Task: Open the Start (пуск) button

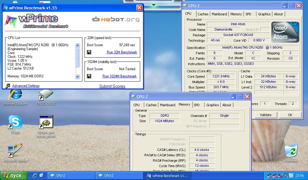Action: pos(14,175)
